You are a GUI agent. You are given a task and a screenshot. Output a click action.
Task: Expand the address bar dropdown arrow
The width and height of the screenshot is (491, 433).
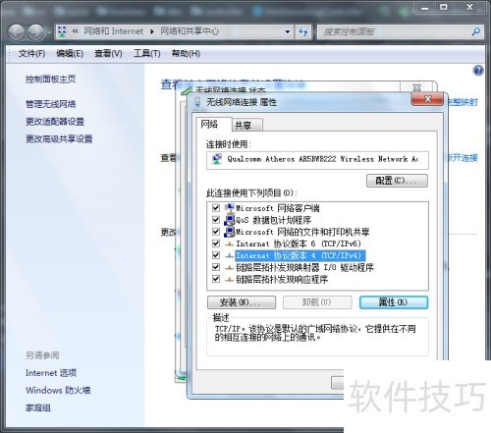[288, 31]
